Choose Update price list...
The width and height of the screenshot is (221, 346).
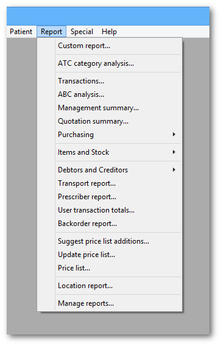110,255
